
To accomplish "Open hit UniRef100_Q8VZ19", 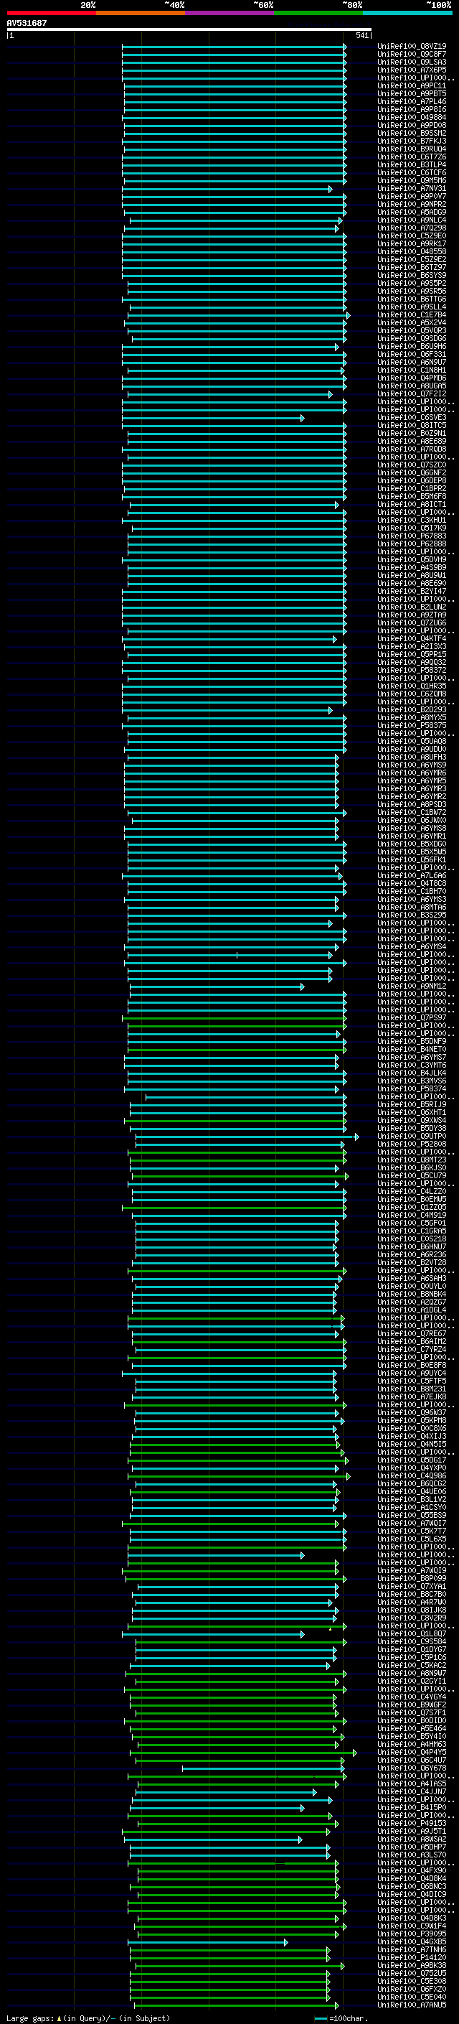I will [412, 47].
